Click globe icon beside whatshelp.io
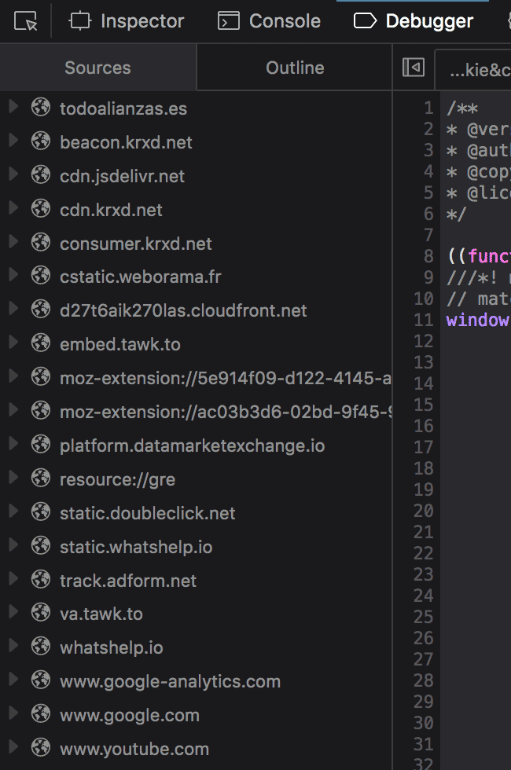Viewport: 511px width, 770px height. click(41, 647)
